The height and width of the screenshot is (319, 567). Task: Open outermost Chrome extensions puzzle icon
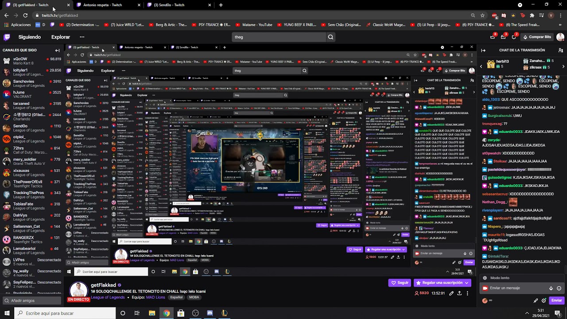point(532,15)
